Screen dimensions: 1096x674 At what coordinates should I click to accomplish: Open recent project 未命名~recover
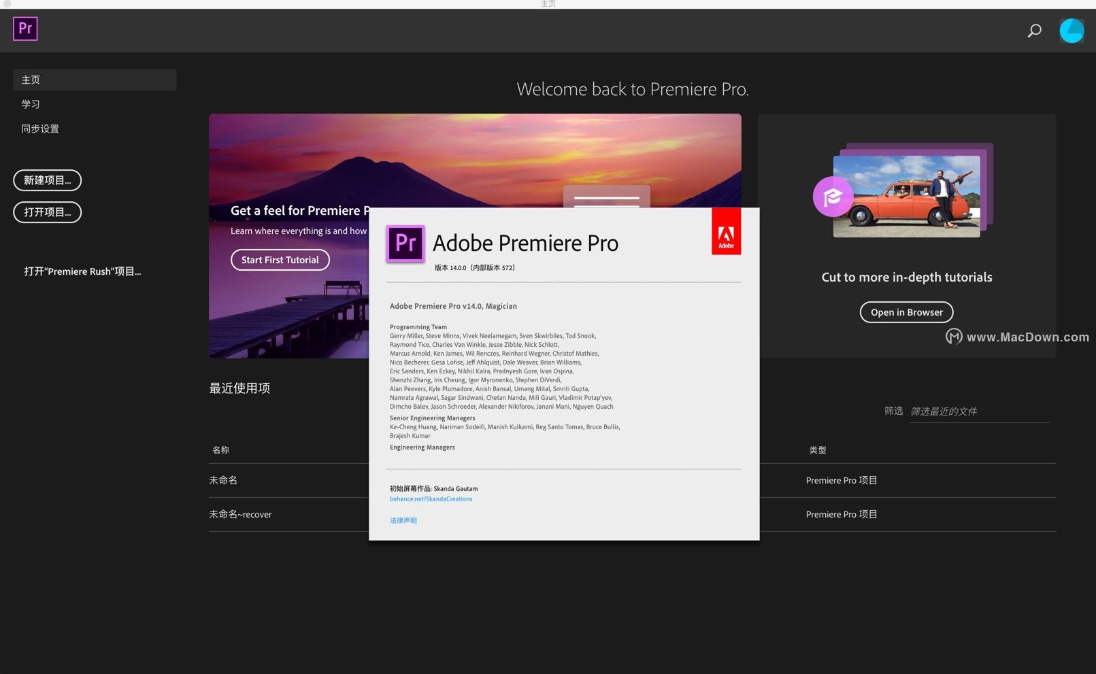pyautogui.click(x=240, y=514)
